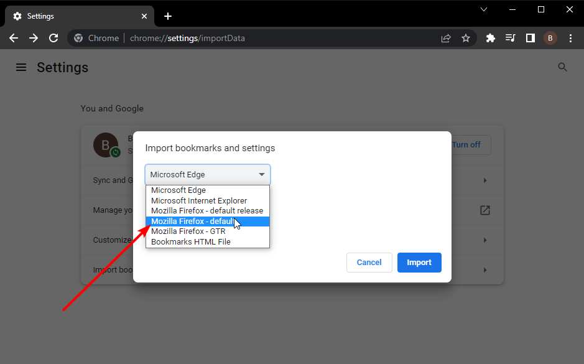Screen dimensions: 584x364
Task: Choose Mozilla Firefox - default release
Action: [208, 210]
